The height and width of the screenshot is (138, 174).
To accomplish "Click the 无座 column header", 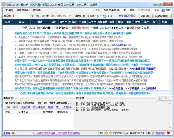I will point(146,22).
